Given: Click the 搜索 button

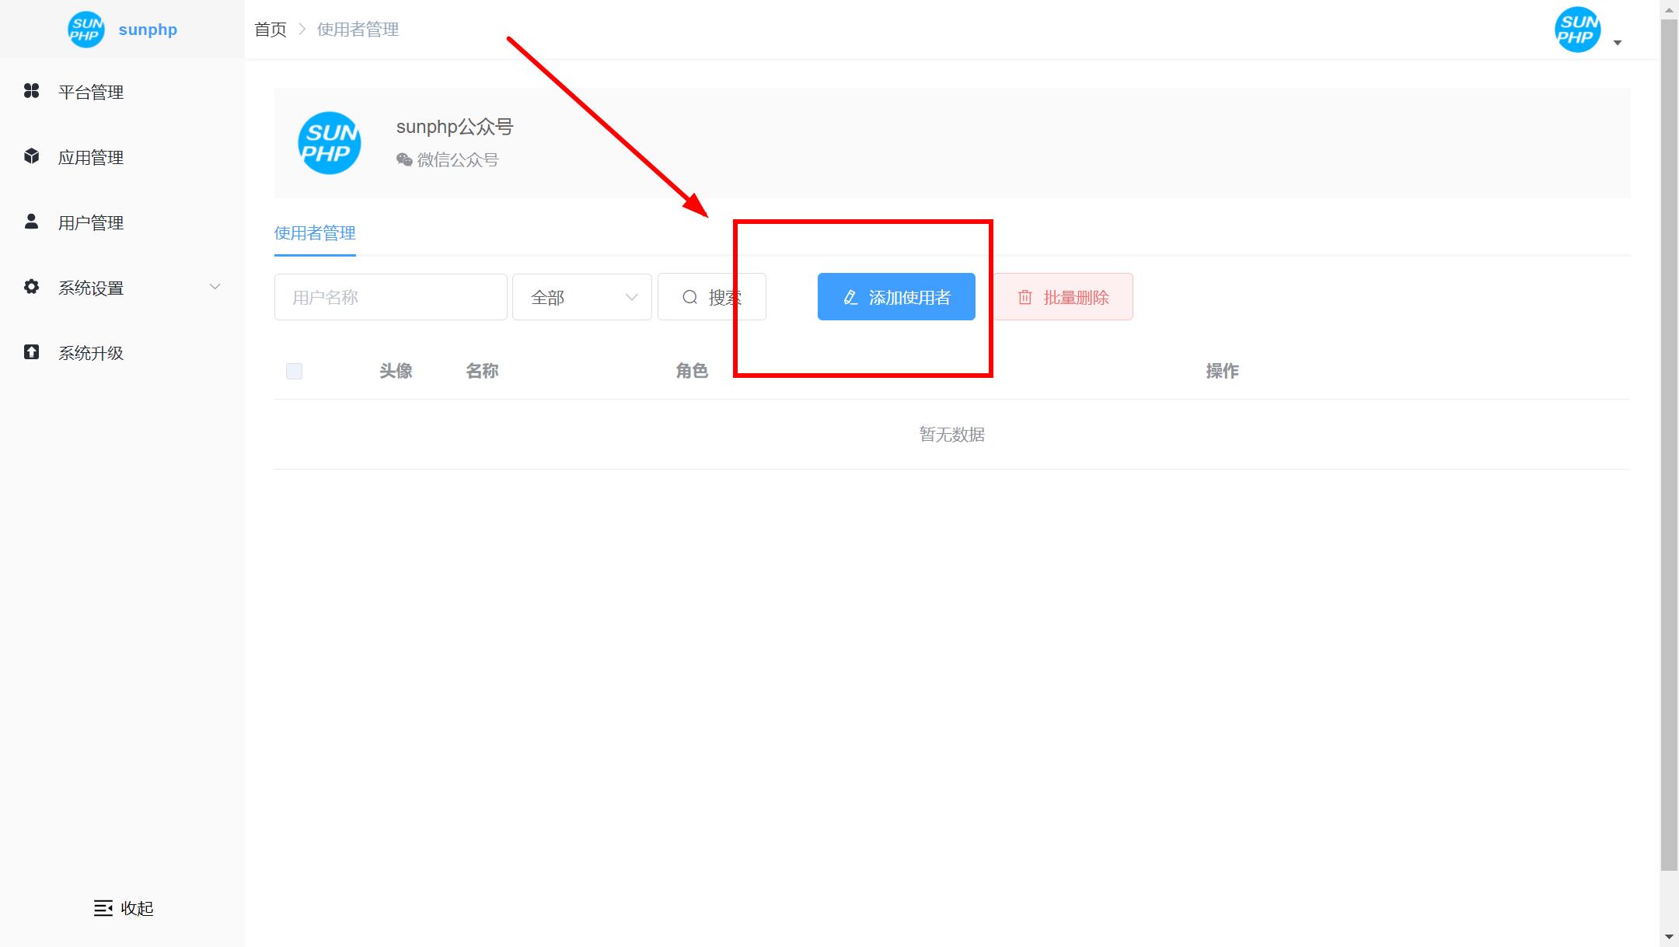Looking at the screenshot, I should click(x=712, y=297).
